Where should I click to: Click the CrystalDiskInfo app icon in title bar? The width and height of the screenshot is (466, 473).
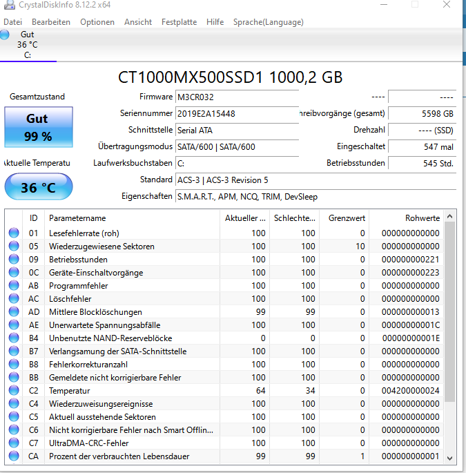click(9, 5)
